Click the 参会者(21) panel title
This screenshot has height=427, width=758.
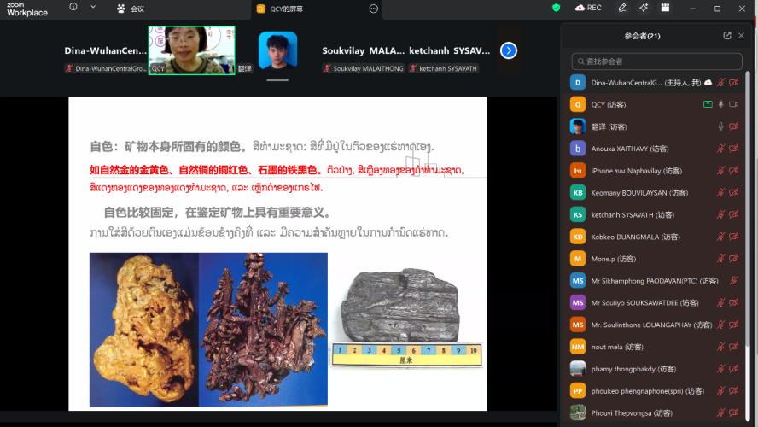point(642,36)
